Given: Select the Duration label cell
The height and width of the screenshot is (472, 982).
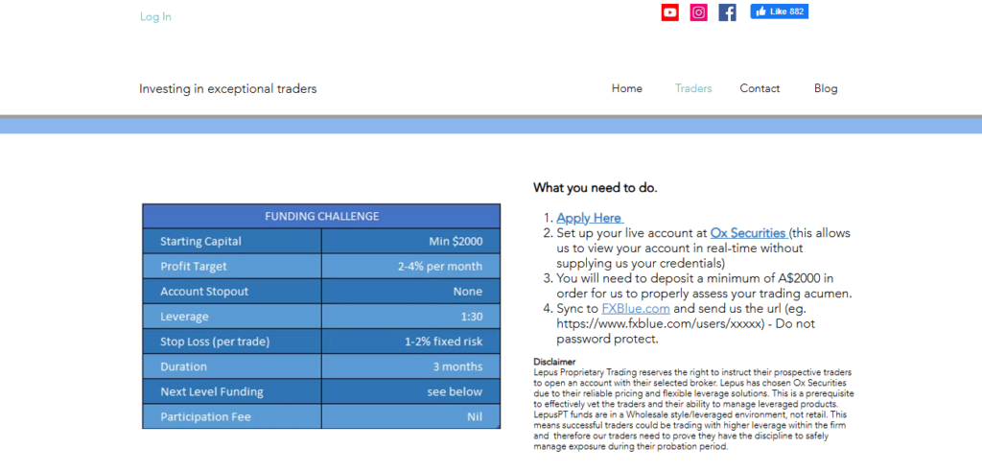Looking at the screenshot, I should point(232,366).
